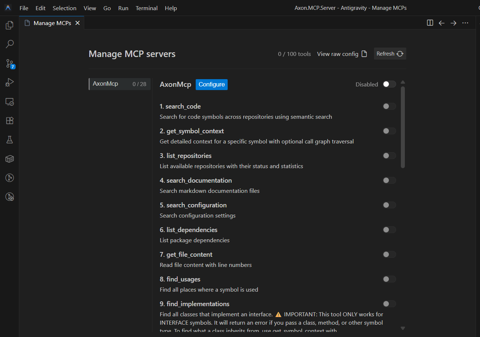Open the Explorer view in activity bar
This screenshot has height=337, width=480.
(x=9, y=25)
